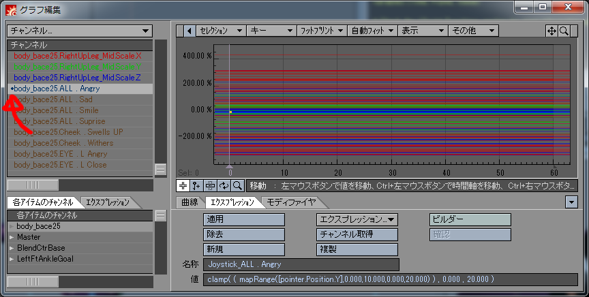Select channel EYE . L Angry
Image resolution: width=589 pixels, height=297 pixels.
point(80,154)
